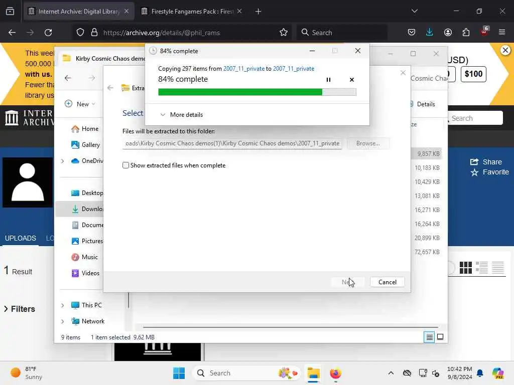
Task: Expand Network tree node
Action: (63, 321)
